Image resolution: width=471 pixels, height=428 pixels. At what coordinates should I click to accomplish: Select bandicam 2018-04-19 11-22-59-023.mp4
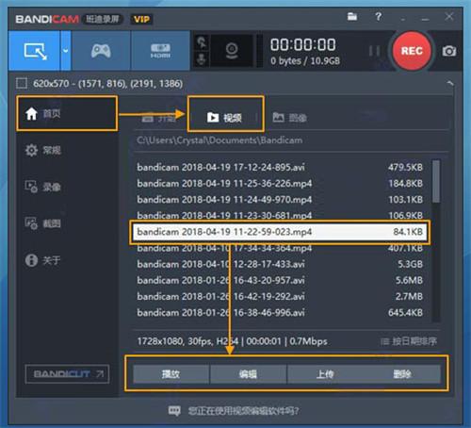tap(280, 232)
